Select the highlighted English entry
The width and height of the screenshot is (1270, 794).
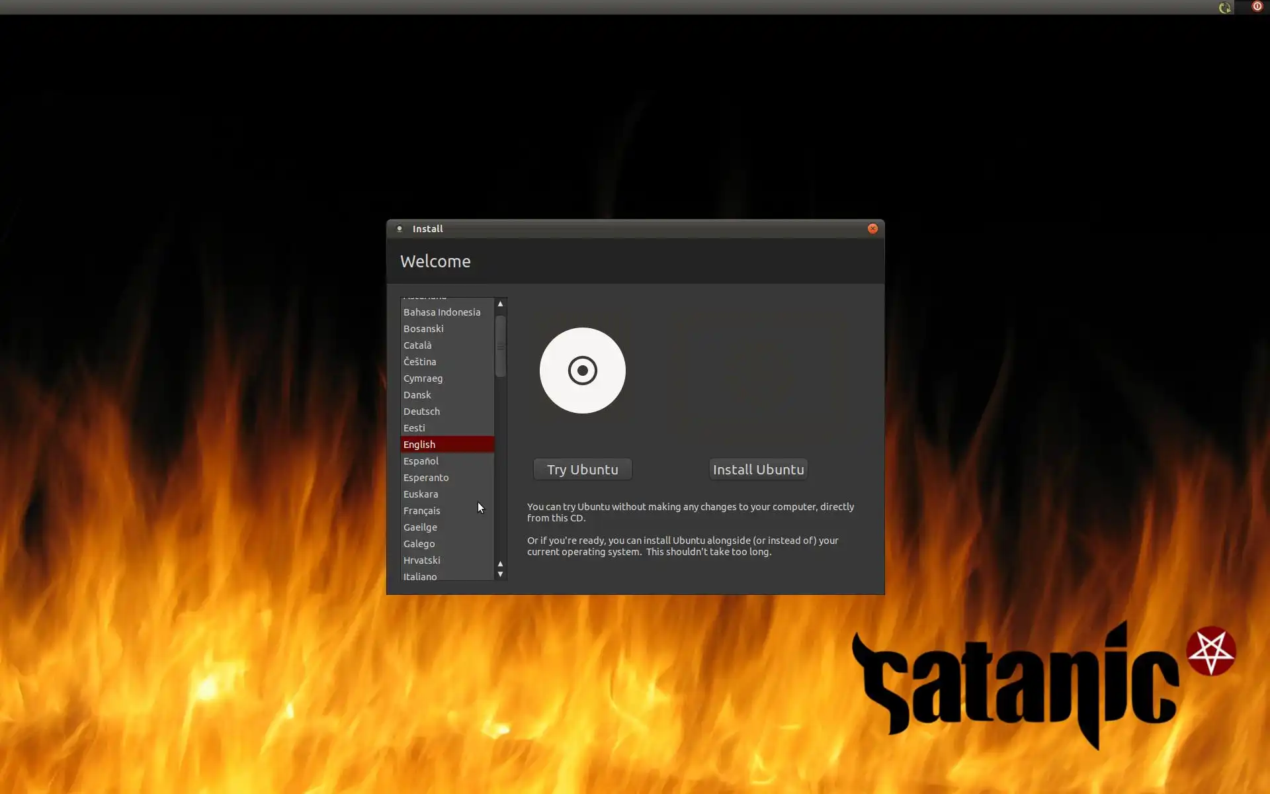(x=419, y=445)
